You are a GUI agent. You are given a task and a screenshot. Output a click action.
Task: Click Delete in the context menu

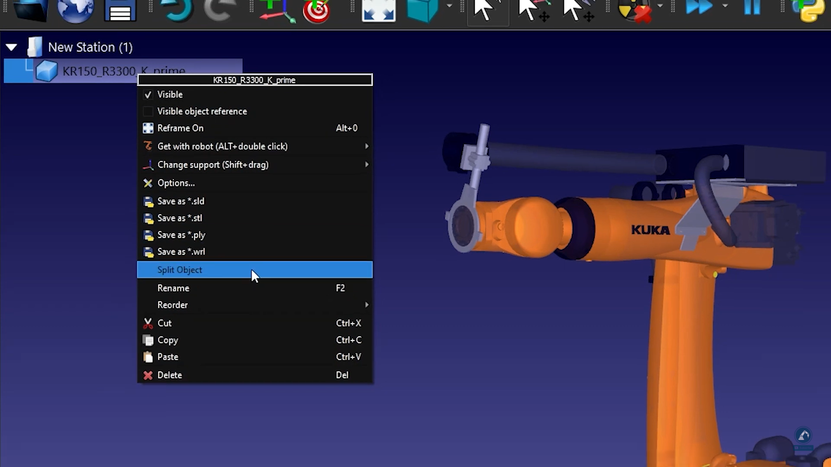(x=169, y=375)
